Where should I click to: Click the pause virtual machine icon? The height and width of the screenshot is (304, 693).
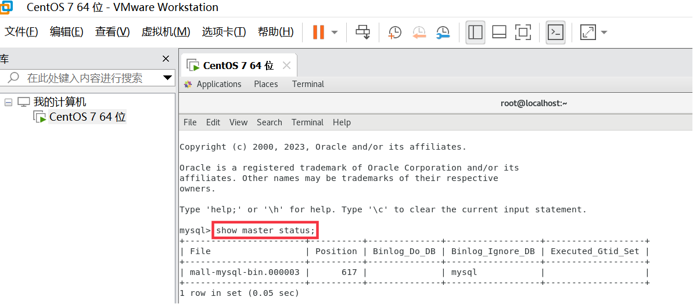(x=318, y=32)
